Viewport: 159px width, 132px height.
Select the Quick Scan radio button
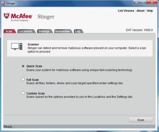pos(23,66)
